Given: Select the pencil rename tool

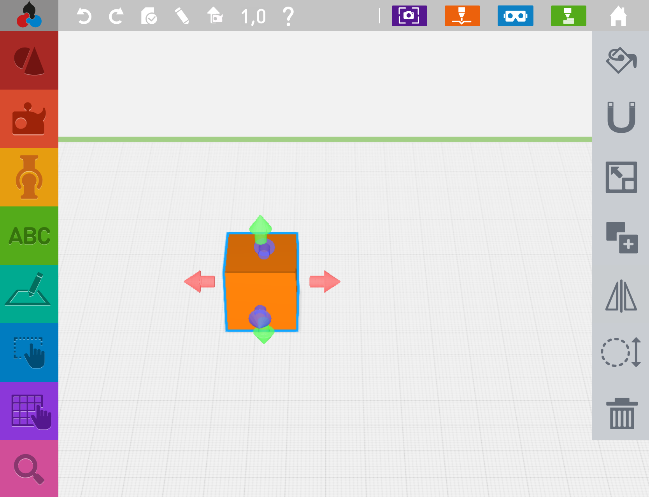Looking at the screenshot, I should pyautogui.click(x=182, y=16).
